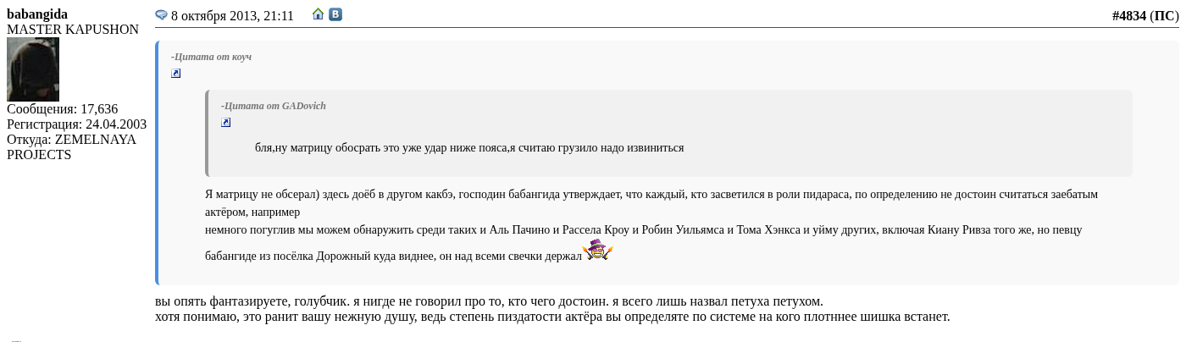
Task: Click the post date 8 октября 2013
Action: (232, 16)
